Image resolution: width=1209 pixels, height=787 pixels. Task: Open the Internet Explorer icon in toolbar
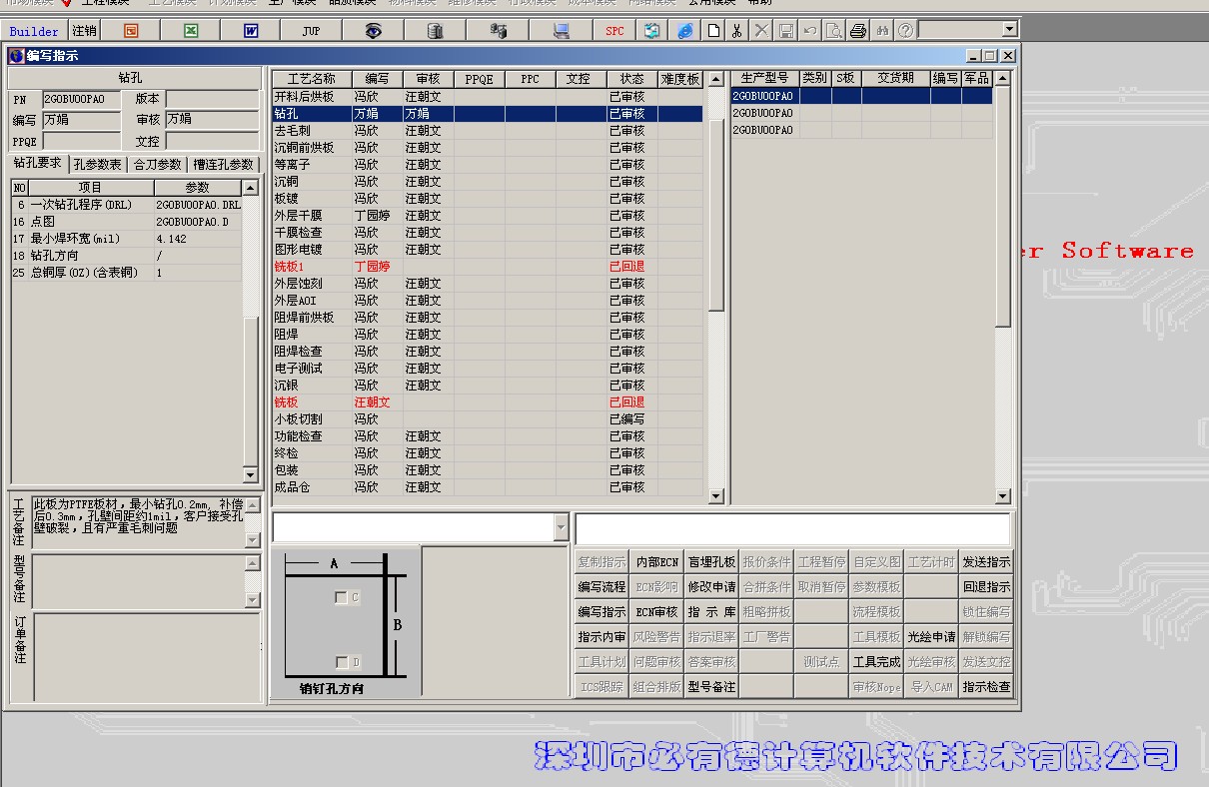coord(684,31)
